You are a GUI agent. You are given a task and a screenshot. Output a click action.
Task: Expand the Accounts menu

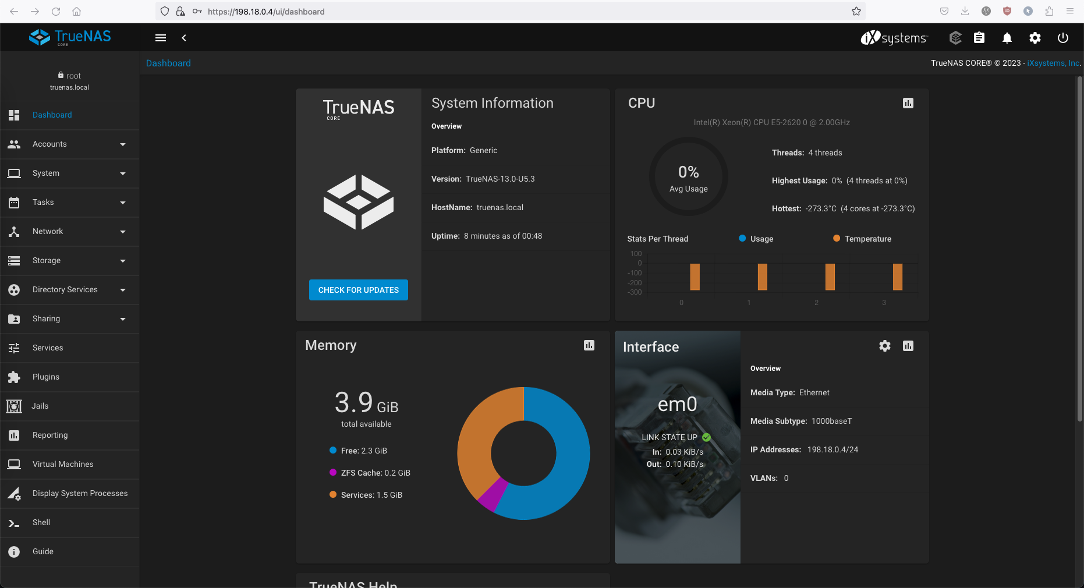click(70, 144)
